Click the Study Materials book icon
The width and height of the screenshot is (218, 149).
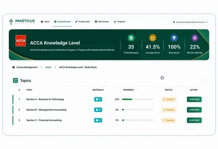(x=55, y=22)
